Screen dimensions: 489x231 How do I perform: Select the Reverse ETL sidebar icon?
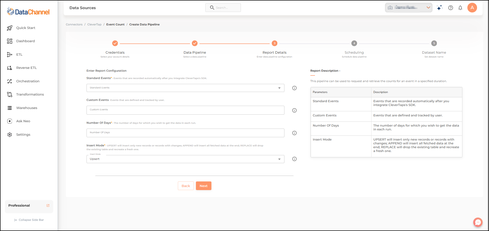click(x=10, y=68)
